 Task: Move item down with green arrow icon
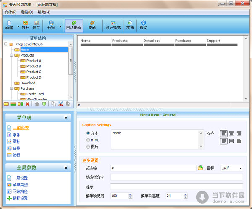tap(44, 104)
